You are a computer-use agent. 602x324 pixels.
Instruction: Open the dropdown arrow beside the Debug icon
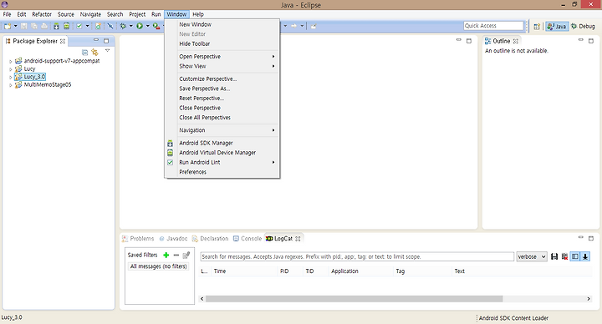131,26
